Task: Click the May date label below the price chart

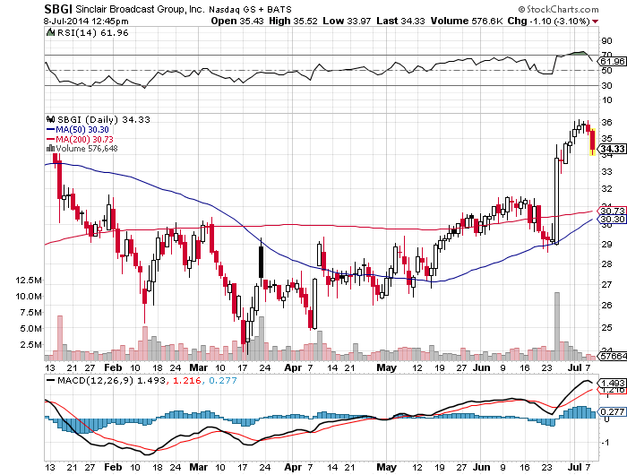Action: point(386,367)
